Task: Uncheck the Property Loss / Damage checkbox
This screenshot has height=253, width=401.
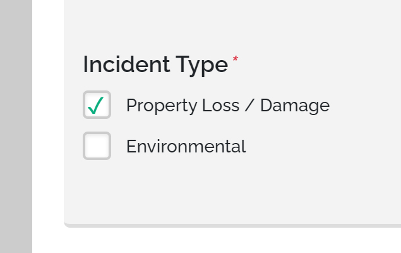Action: click(x=97, y=105)
